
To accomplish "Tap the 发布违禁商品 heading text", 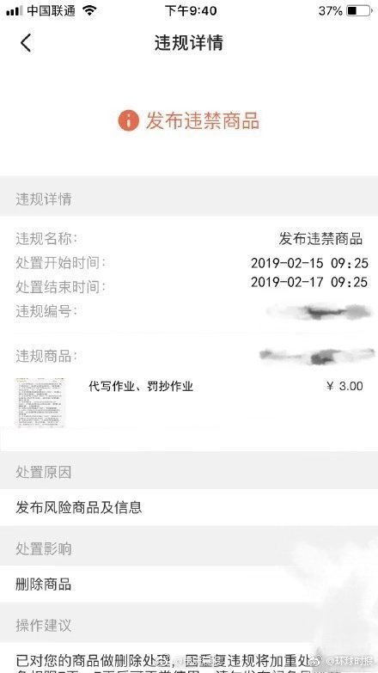I will tap(203, 120).
